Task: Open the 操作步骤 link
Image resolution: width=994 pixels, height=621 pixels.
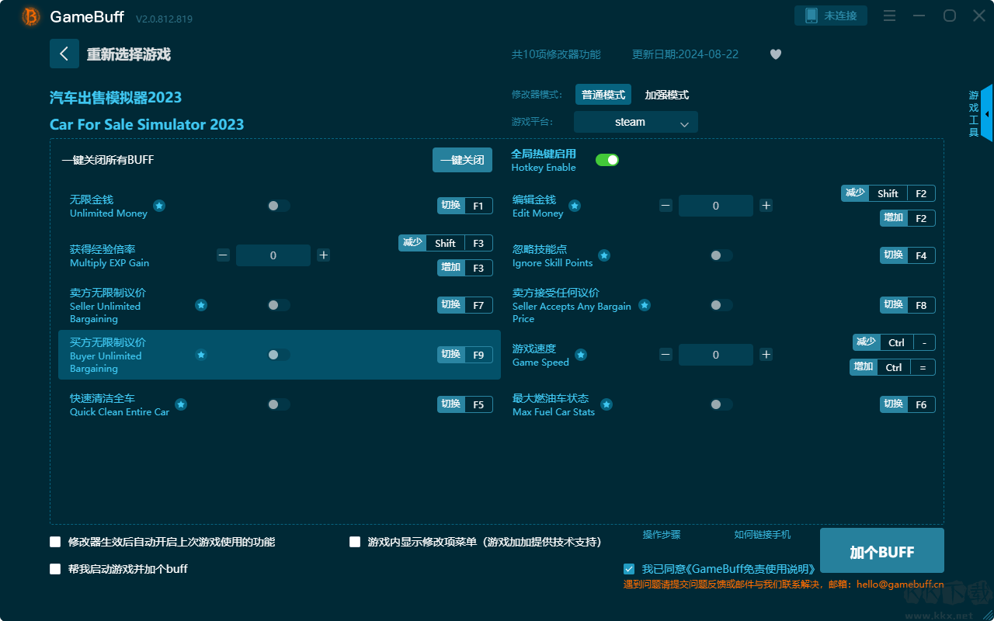Action: point(662,535)
